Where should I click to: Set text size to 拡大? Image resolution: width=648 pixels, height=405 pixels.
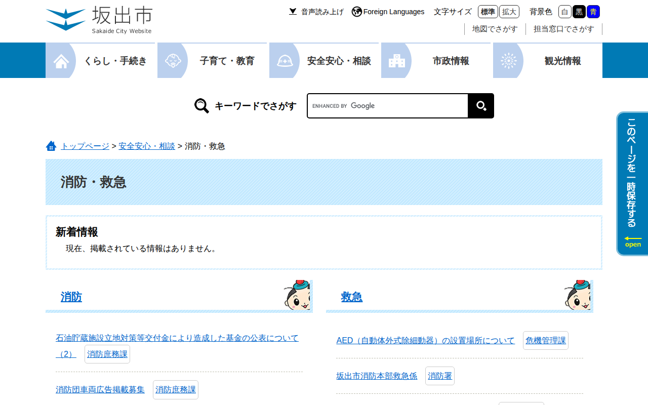pyautogui.click(x=509, y=12)
